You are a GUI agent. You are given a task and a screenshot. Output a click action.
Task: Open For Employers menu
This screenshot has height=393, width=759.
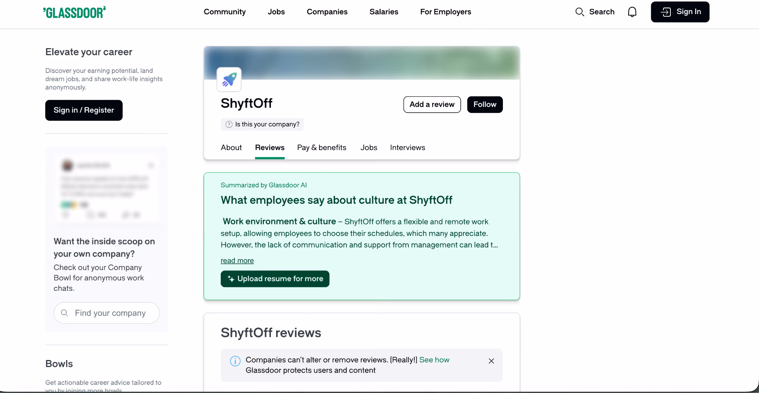445,12
